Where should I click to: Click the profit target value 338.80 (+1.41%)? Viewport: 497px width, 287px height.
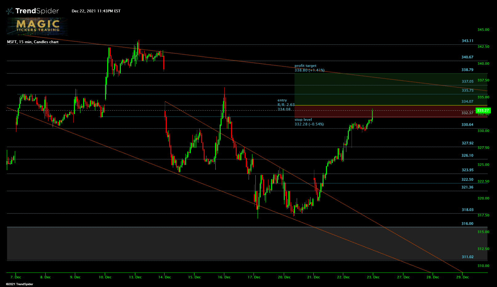click(x=309, y=70)
